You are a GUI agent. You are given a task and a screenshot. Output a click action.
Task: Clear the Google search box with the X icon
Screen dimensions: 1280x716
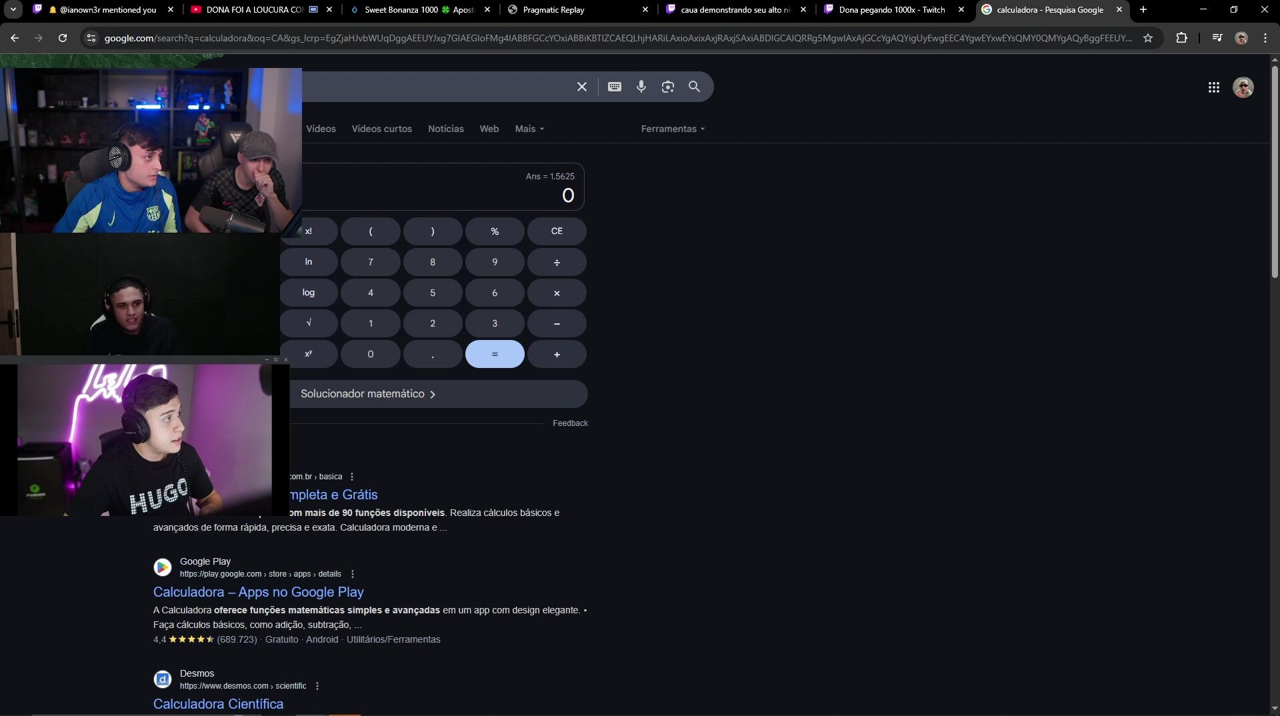[x=581, y=87]
